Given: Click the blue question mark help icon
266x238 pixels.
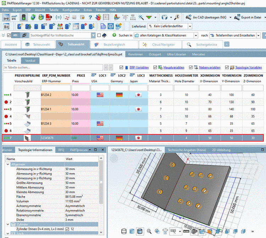Looking at the screenshot, I should 90,17.
